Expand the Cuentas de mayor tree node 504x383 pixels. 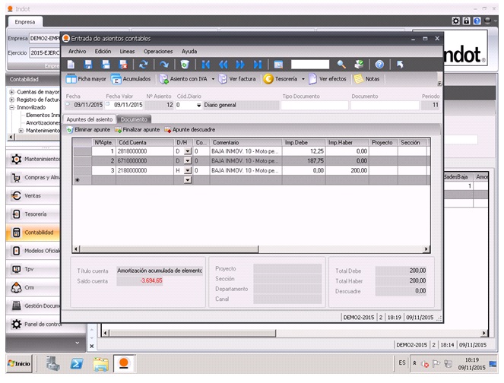(11, 92)
